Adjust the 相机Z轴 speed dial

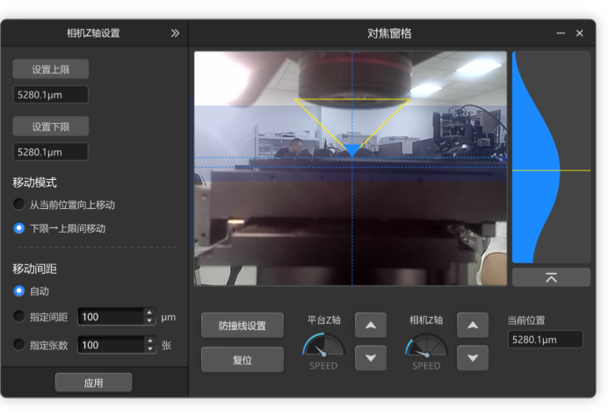(x=426, y=347)
